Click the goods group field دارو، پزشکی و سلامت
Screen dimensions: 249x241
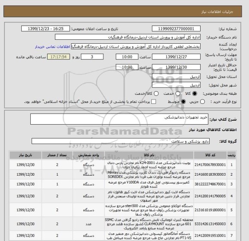point(121,141)
